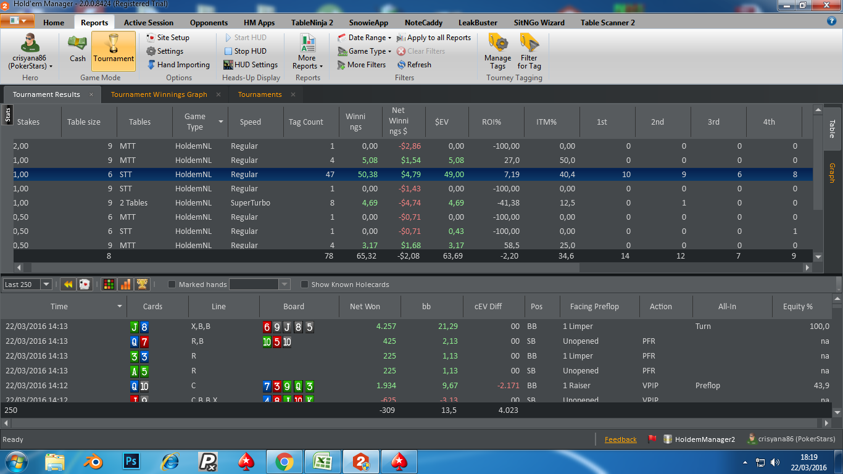Switch to Active Session tab
This screenshot has width=843, height=474.
click(149, 22)
